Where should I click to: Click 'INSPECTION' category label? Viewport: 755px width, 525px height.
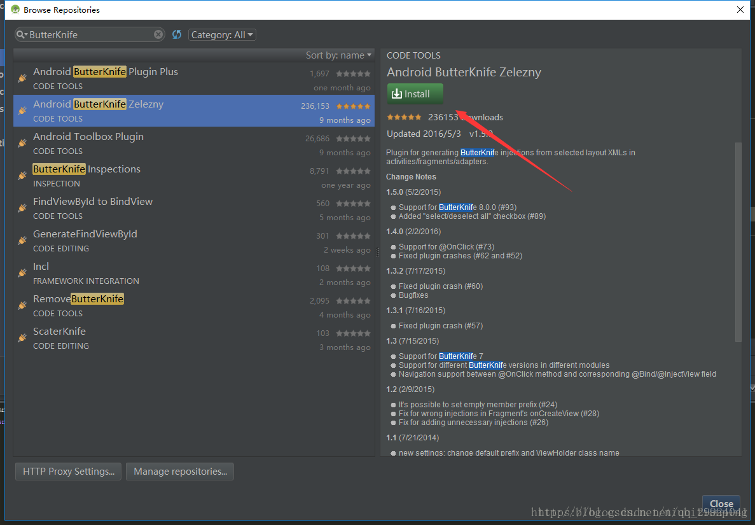pos(57,183)
